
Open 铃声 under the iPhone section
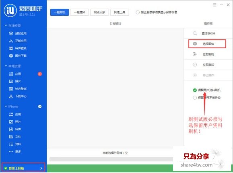(x=15, y=129)
